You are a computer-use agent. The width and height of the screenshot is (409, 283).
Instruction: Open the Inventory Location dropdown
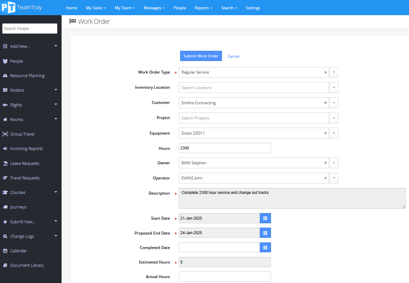click(x=334, y=87)
